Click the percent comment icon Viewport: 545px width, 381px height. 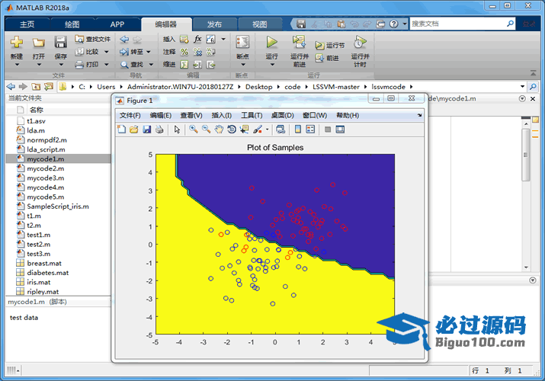point(184,52)
